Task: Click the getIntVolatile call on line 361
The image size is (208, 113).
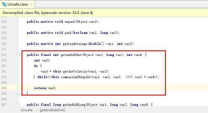Action: point(75,71)
